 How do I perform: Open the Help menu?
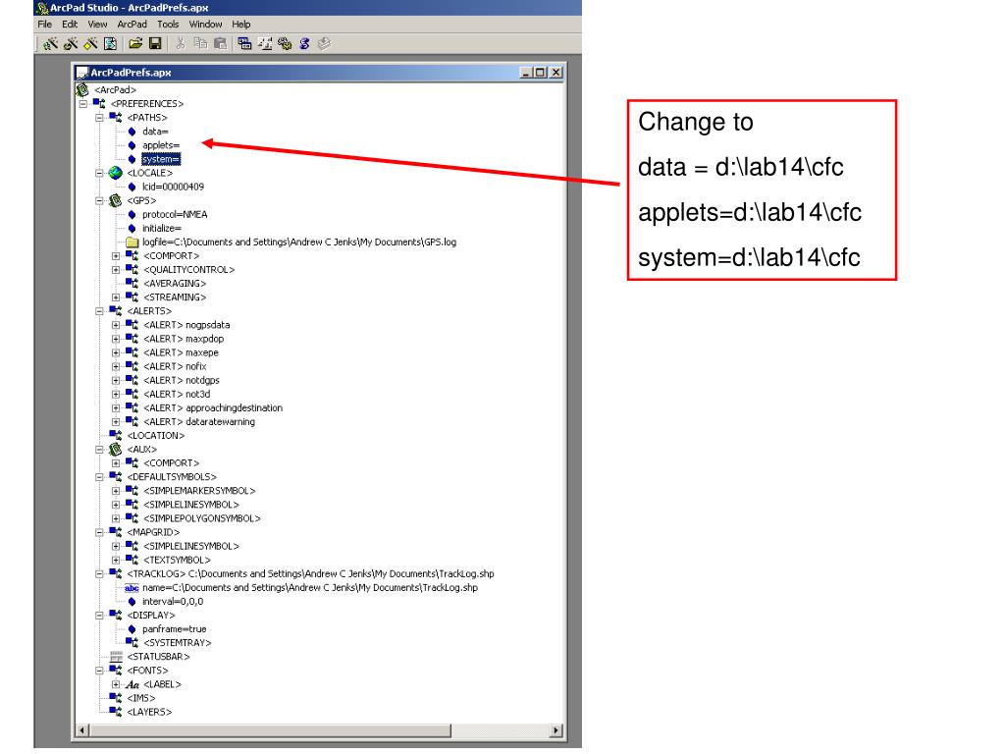[x=241, y=25]
